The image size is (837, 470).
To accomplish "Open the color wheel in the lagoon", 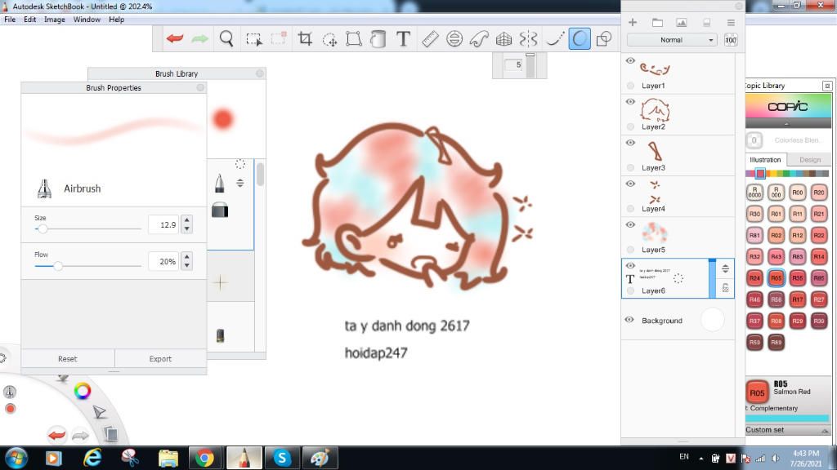I will pyautogui.click(x=83, y=391).
